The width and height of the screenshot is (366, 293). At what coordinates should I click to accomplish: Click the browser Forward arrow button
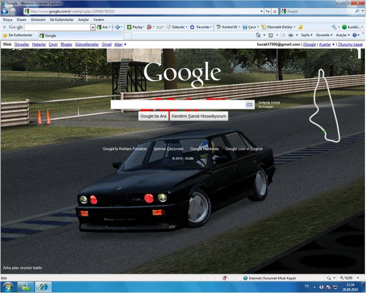click(13, 11)
